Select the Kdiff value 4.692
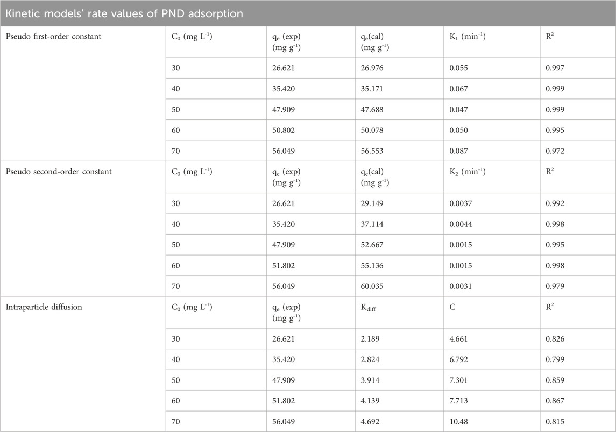Screen dimensions: 616x432 pyautogui.click(x=371, y=421)
